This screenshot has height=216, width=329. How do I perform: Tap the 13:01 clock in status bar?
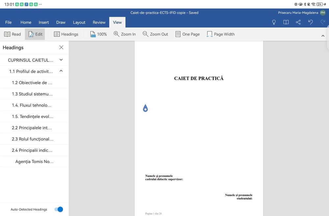click(x=9, y=4)
